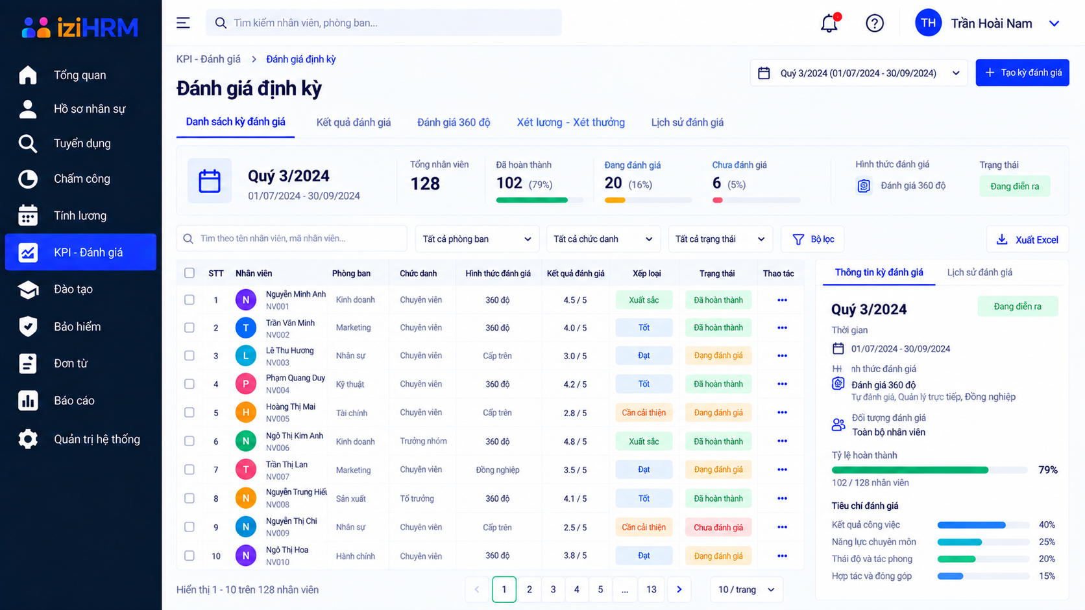Open the notifications bell
Image resolution: width=1085 pixels, height=610 pixels.
829,23
